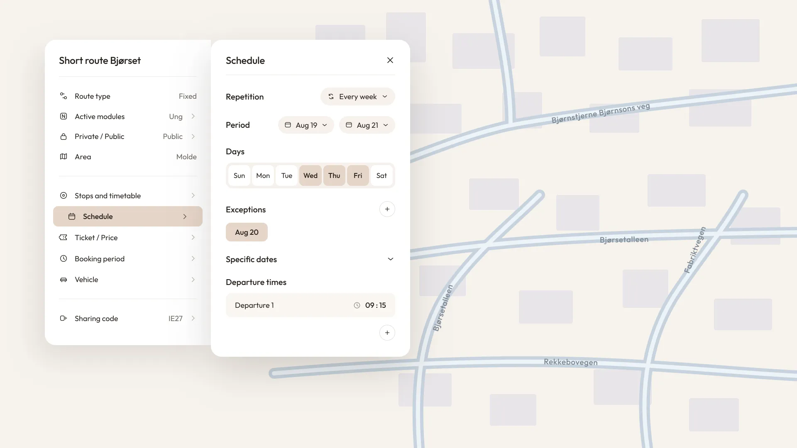Deselect Friday in Days
Viewport: 797px width, 448px height.
[358, 176]
